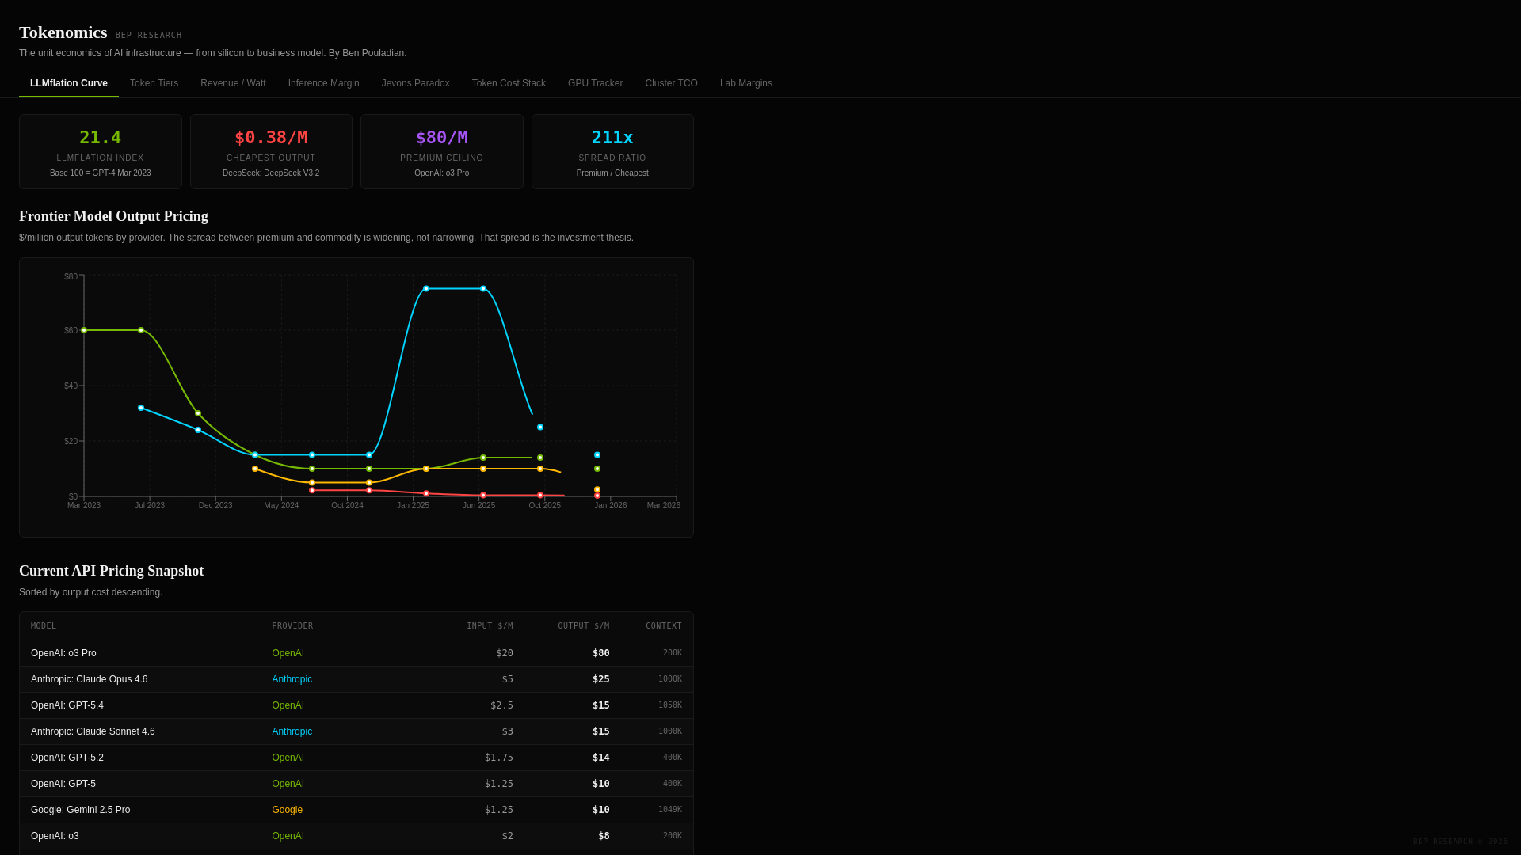Screen dimensions: 1521x855
Task: Click the green data point near Dec 2023, $30
Action: (x=198, y=413)
